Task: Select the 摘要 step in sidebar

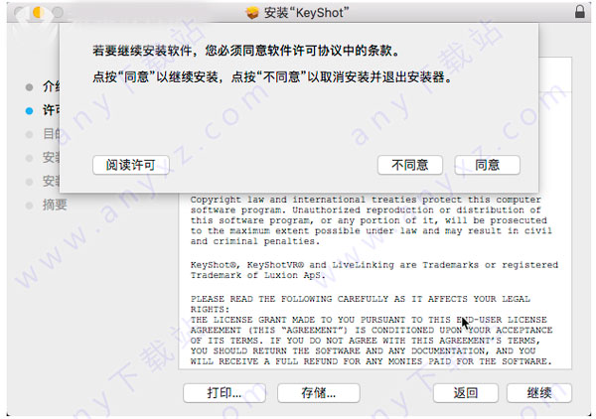Action: pyautogui.click(x=55, y=205)
